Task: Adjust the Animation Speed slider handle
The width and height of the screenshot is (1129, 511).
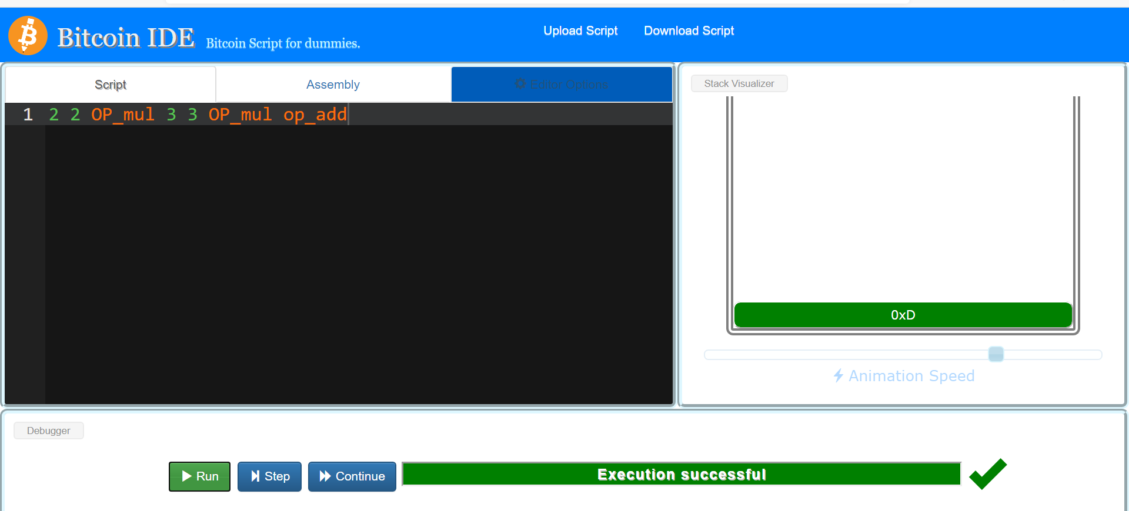Action: click(x=996, y=354)
